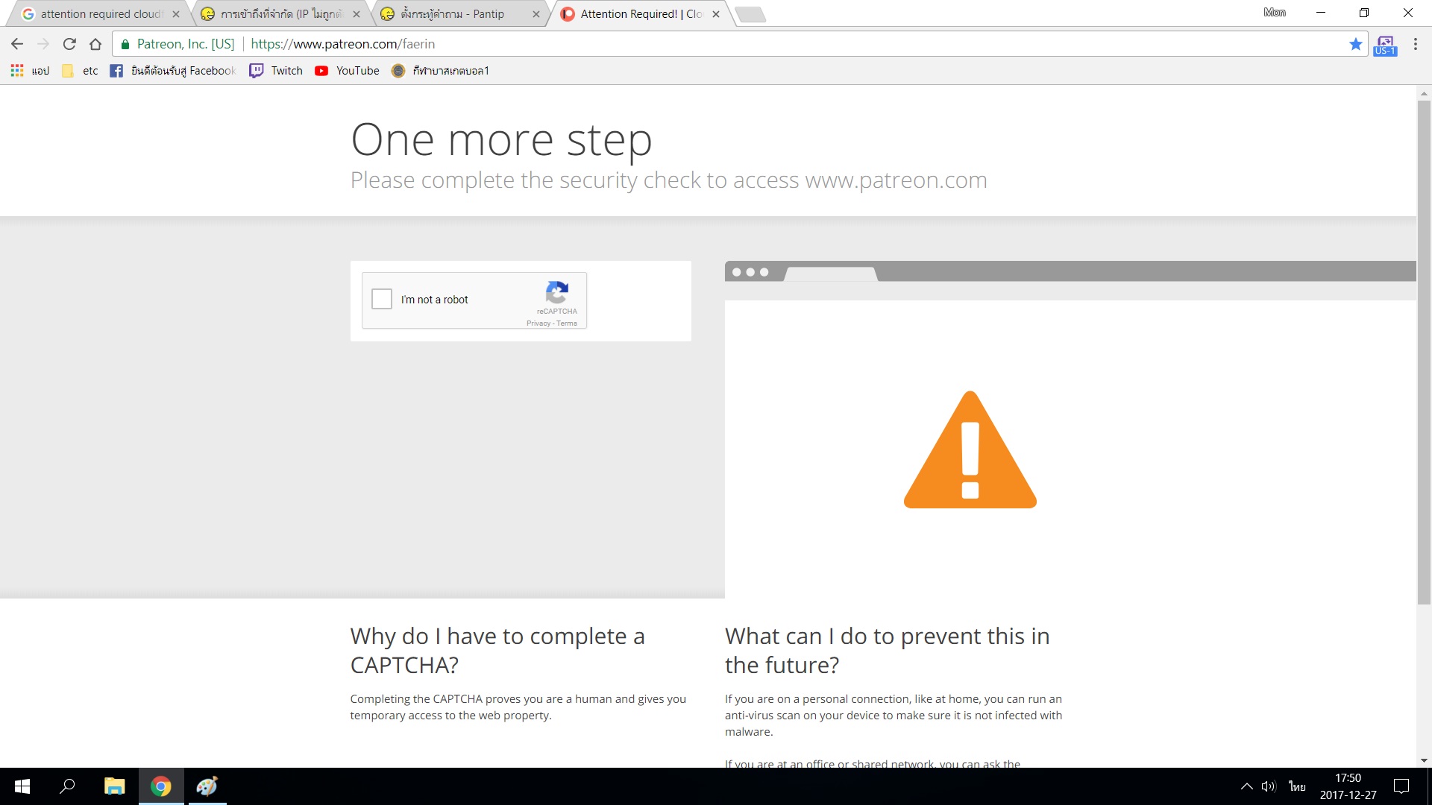The width and height of the screenshot is (1432, 805).
Task: Open the Facebook bookmark
Action: click(x=173, y=71)
